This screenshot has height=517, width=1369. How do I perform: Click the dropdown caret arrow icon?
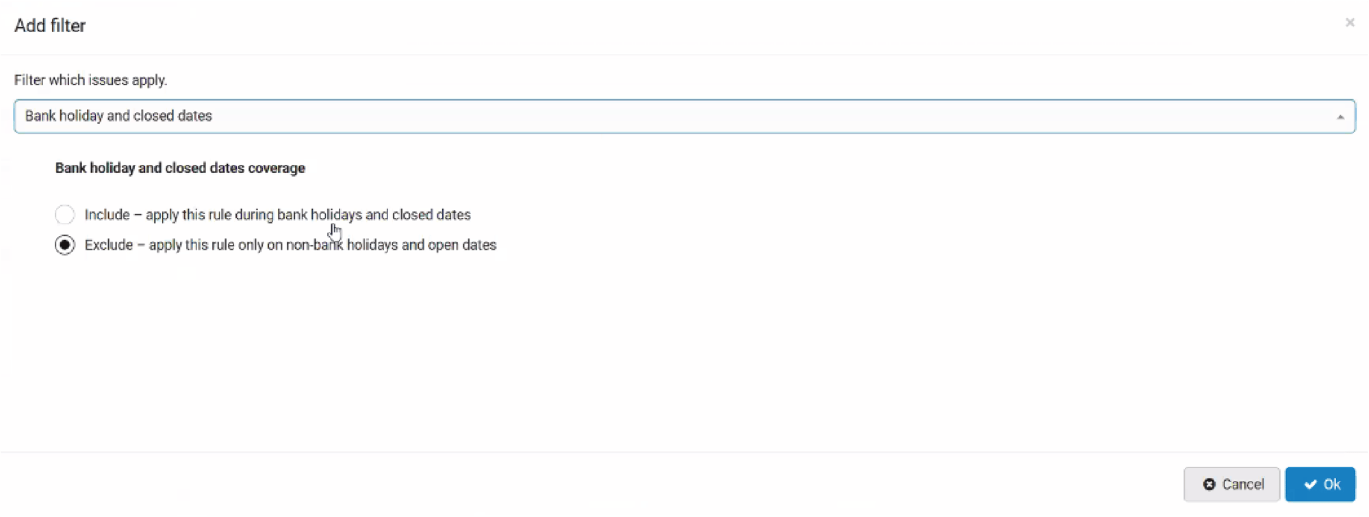[x=1340, y=117]
